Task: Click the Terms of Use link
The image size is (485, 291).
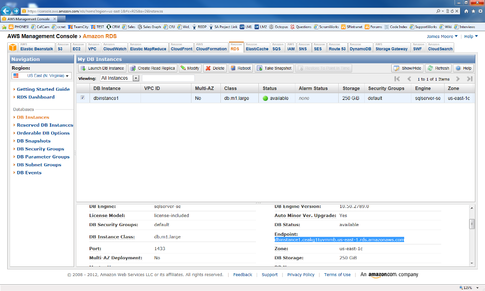Action: click(x=337, y=275)
